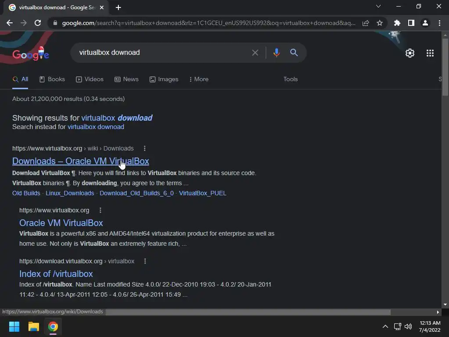
Task: Open corrected 'virtualbox download' results link
Action: tap(117, 118)
